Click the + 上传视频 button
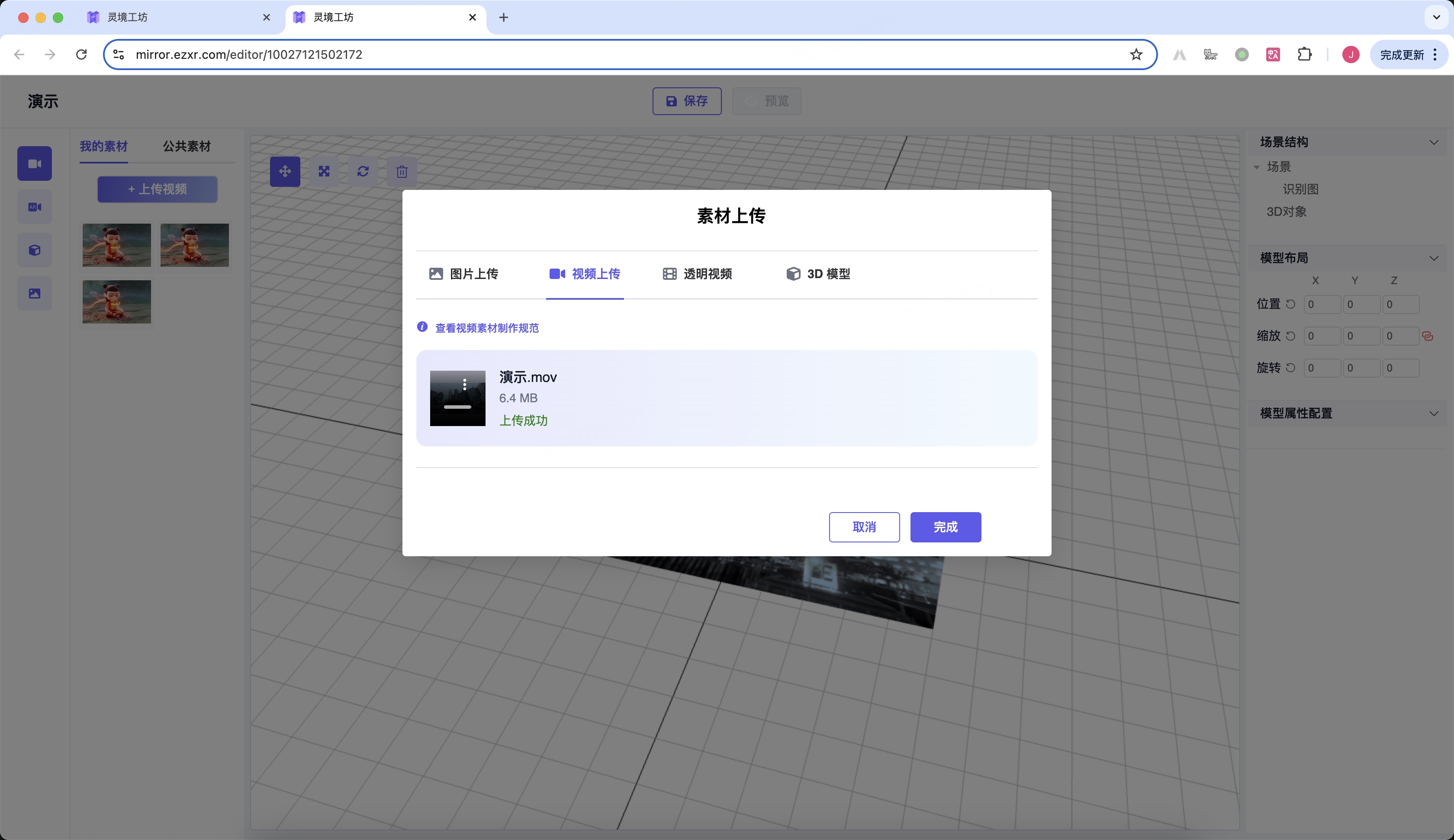This screenshot has width=1454, height=840. (x=158, y=189)
